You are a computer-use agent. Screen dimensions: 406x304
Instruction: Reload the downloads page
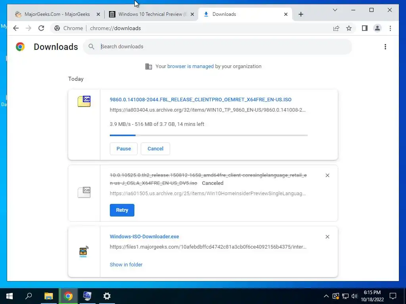[41, 28]
